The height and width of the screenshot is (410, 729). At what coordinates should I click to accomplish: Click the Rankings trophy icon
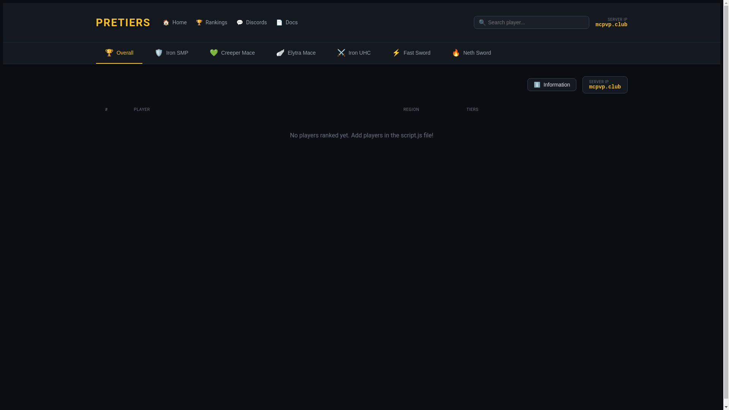[x=199, y=23]
